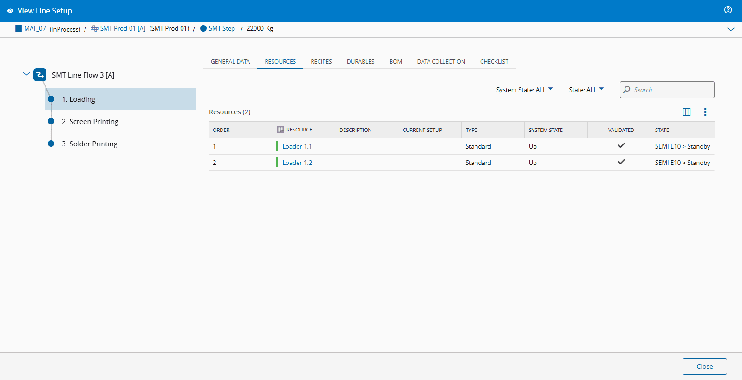Open the System State filter dropdown
The image size is (742, 380).
point(524,90)
